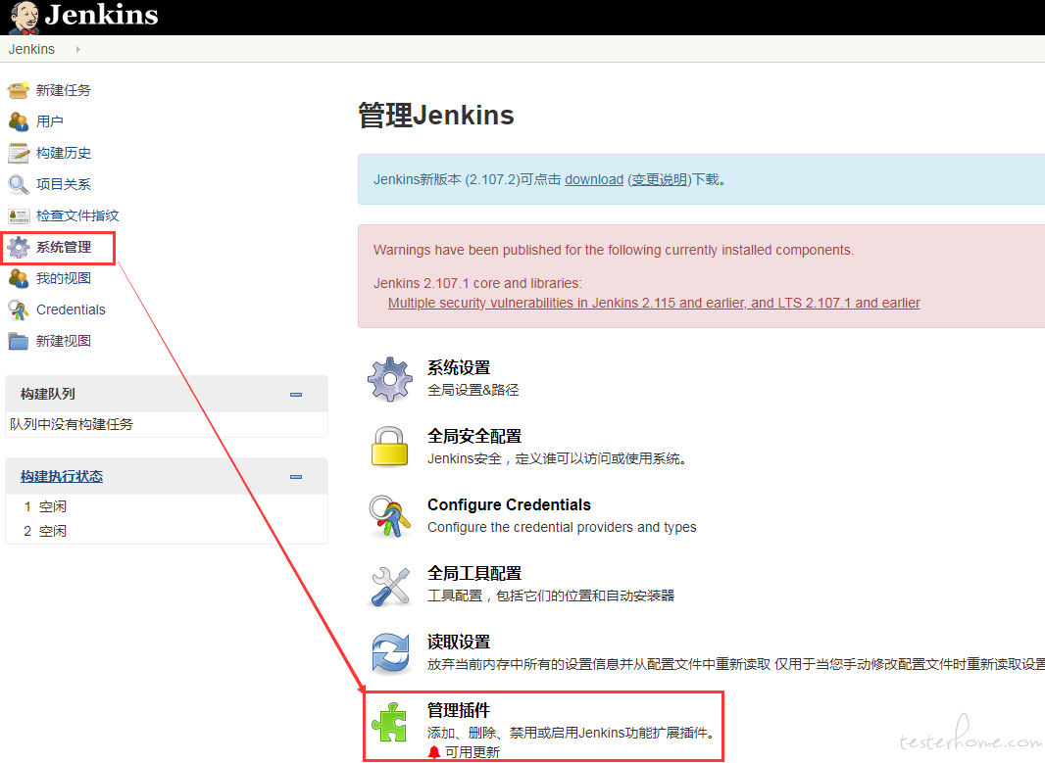Viewport: 1045px width, 763px height.
Task: Click the Configure Credentials keys icon
Action: pyautogui.click(x=390, y=516)
